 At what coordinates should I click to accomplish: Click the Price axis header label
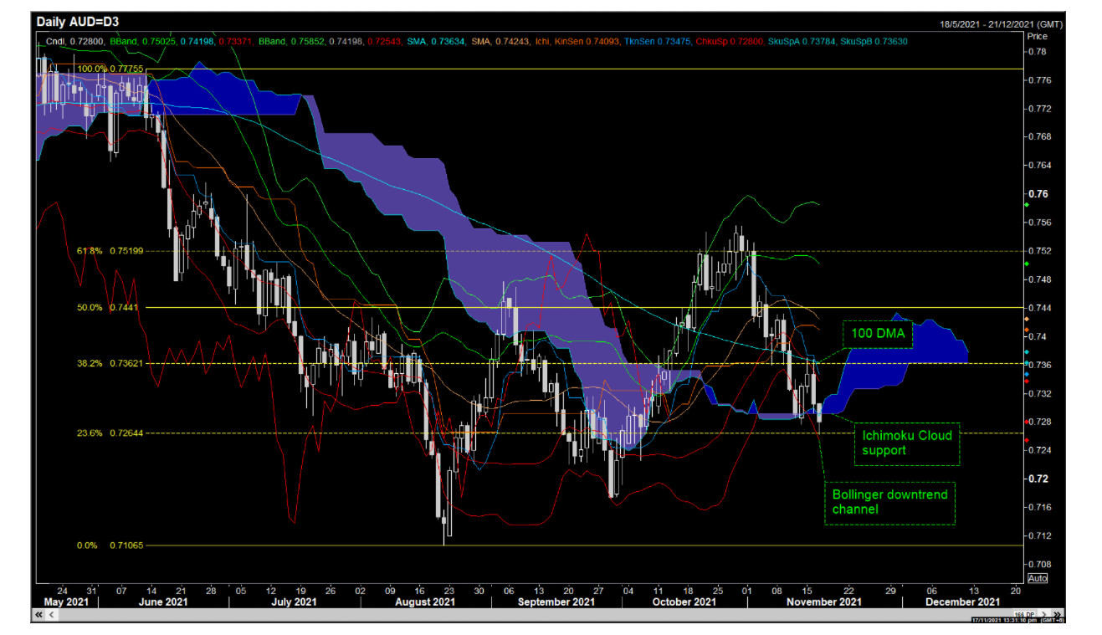click(1036, 38)
